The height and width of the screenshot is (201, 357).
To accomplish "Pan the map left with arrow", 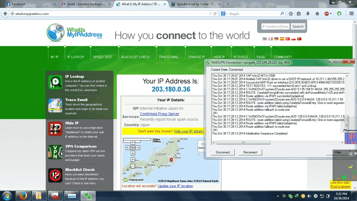I will click(x=128, y=148).
